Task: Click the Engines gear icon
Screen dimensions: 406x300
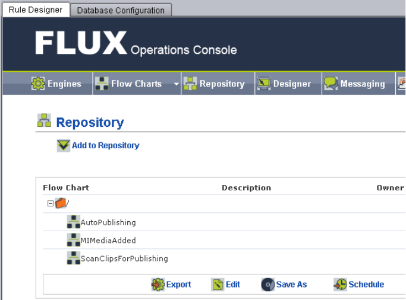Action: pyautogui.click(x=38, y=84)
